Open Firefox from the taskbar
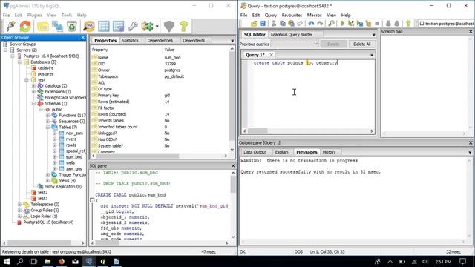Viewport: 475px width, 267px height. tap(62, 262)
